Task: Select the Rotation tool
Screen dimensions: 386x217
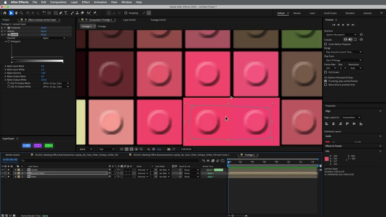Action: [44, 13]
